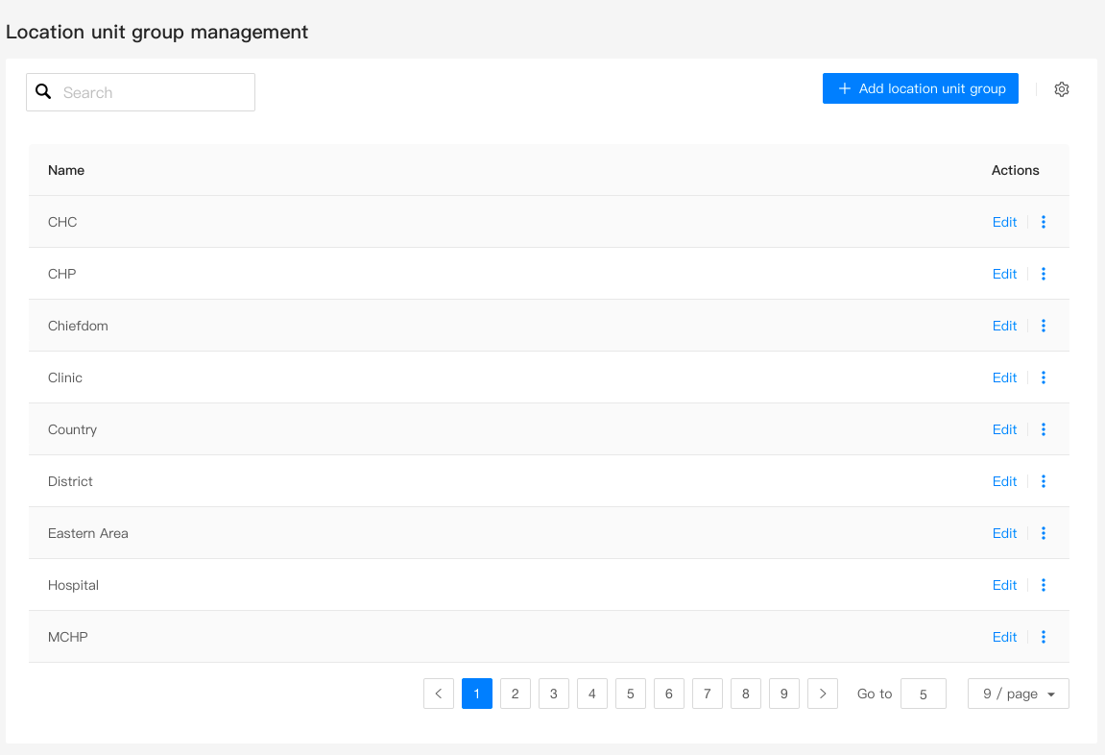Viewport: 1105px width, 755px height.
Task: Open the 9 / page size dropdown
Action: coord(1018,693)
